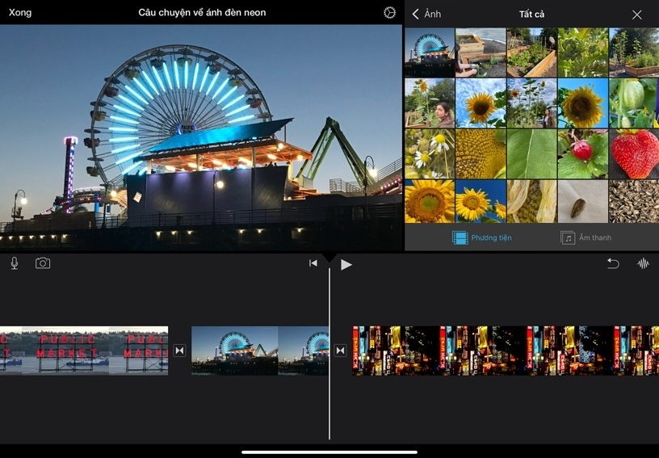Tap the Xong button

[x=20, y=13]
